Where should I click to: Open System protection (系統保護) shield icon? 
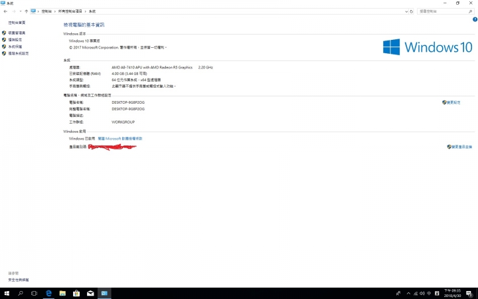click(4, 47)
